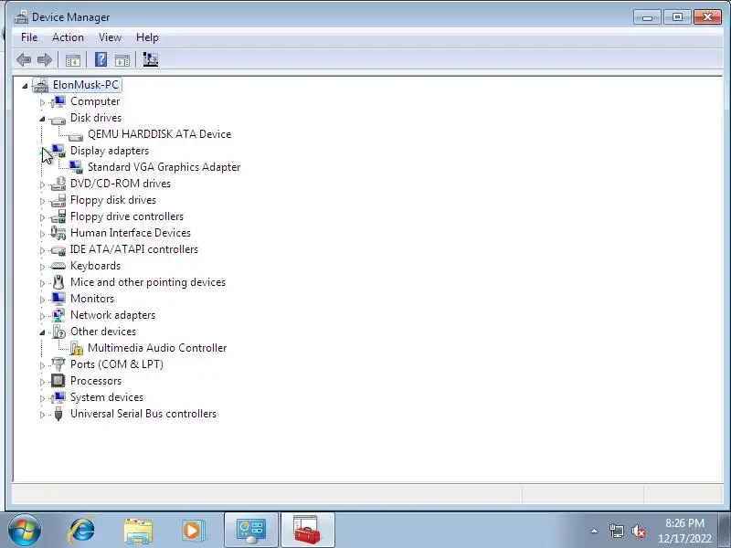Expand the Network adapters arrow
The height and width of the screenshot is (548, 731).
42,316
